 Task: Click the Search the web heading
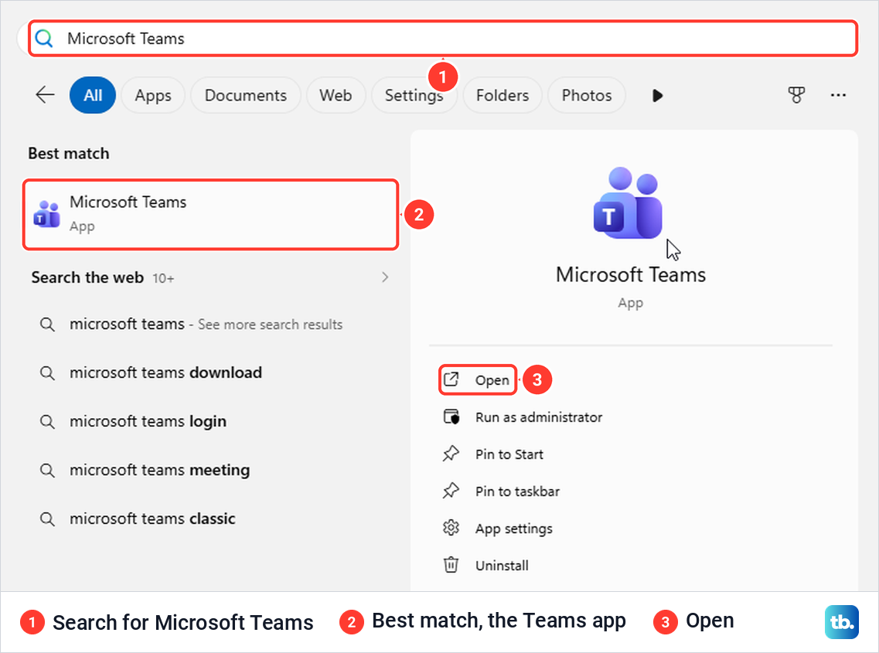[87, 277]
